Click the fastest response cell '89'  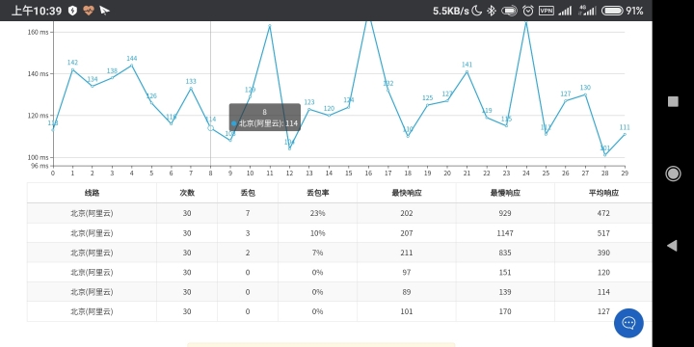[x=407, y=292]
